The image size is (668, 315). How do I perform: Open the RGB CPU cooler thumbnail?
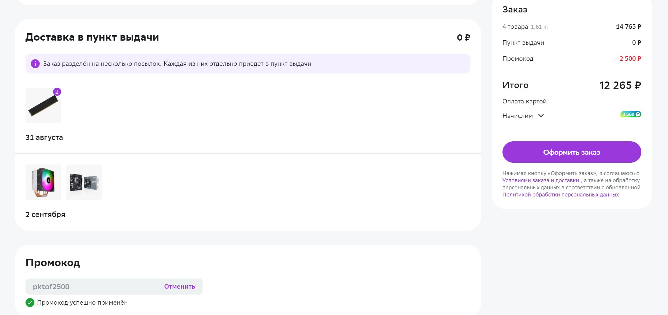43,182
